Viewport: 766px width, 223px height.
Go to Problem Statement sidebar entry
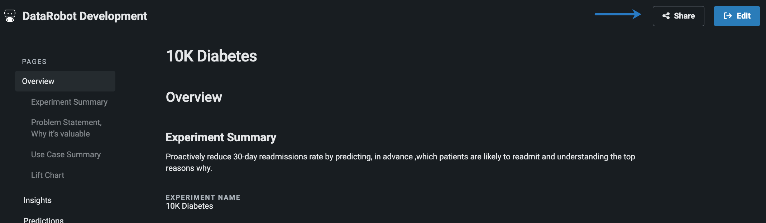[x=66, y=128]
